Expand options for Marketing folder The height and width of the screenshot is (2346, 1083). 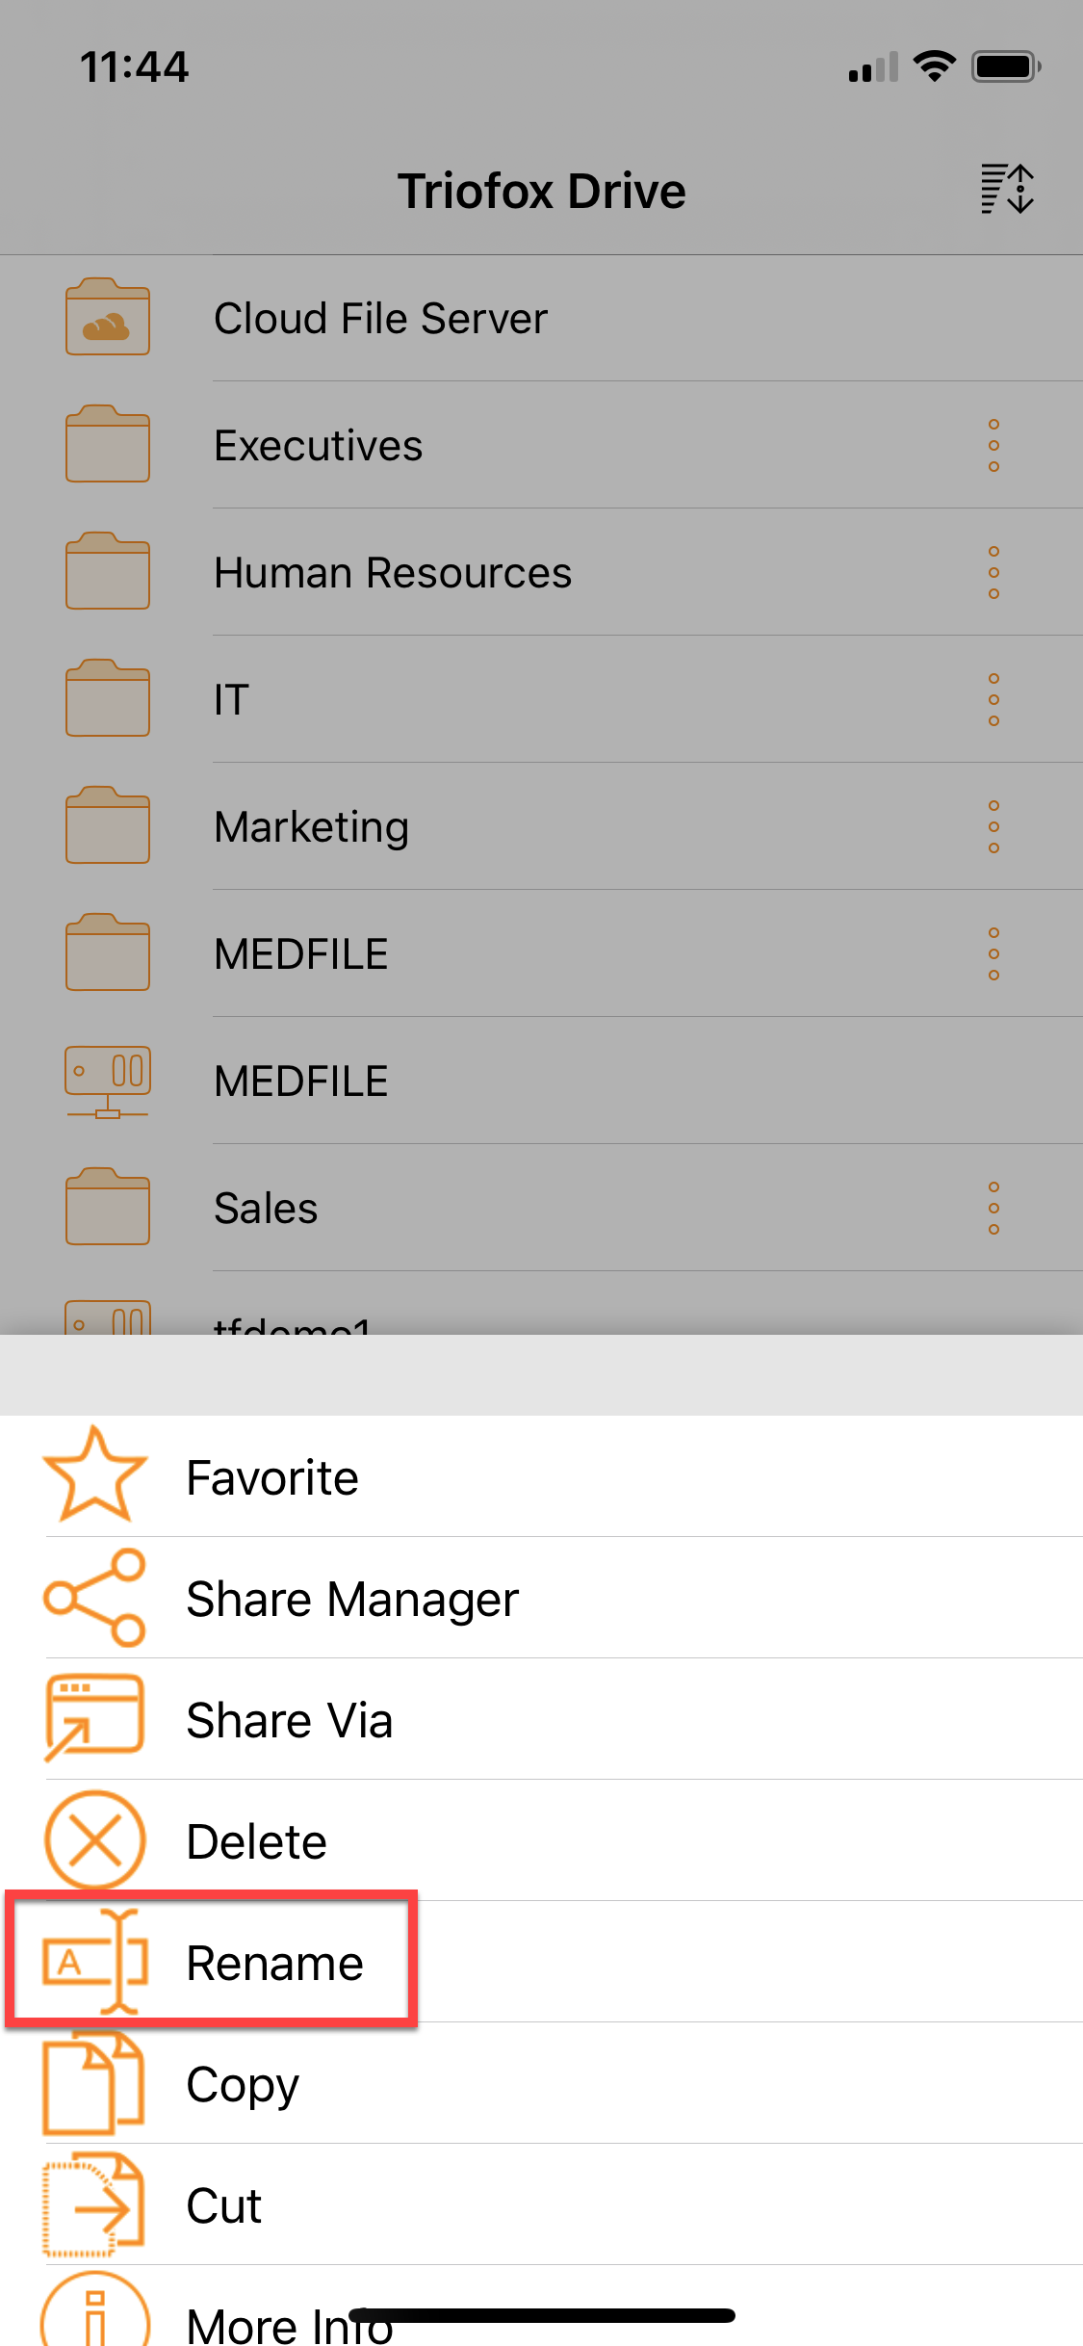pyautogui.click(x=993, y=826)
